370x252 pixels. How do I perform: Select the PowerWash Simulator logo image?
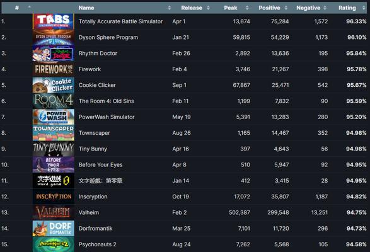coord(54,117)
